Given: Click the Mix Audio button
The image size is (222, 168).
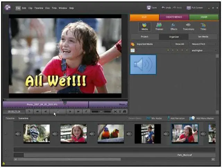Looking at the screenshot, I should [x=154, y=118].
